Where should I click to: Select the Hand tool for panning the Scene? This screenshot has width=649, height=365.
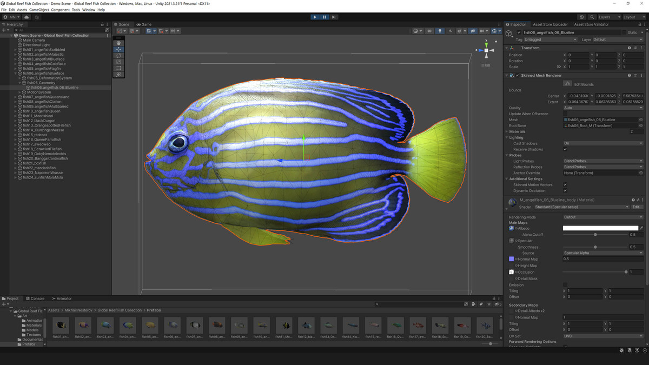(x=118, y=43)
